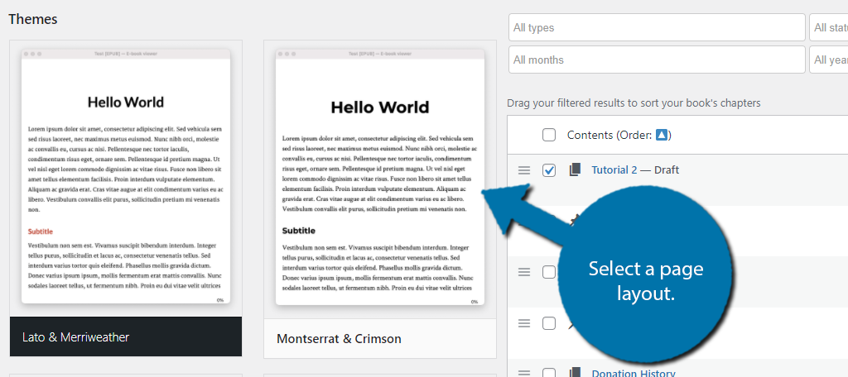
Task: Toggle the Contents select-all checkbox
Action: click(x=549, y=135)
